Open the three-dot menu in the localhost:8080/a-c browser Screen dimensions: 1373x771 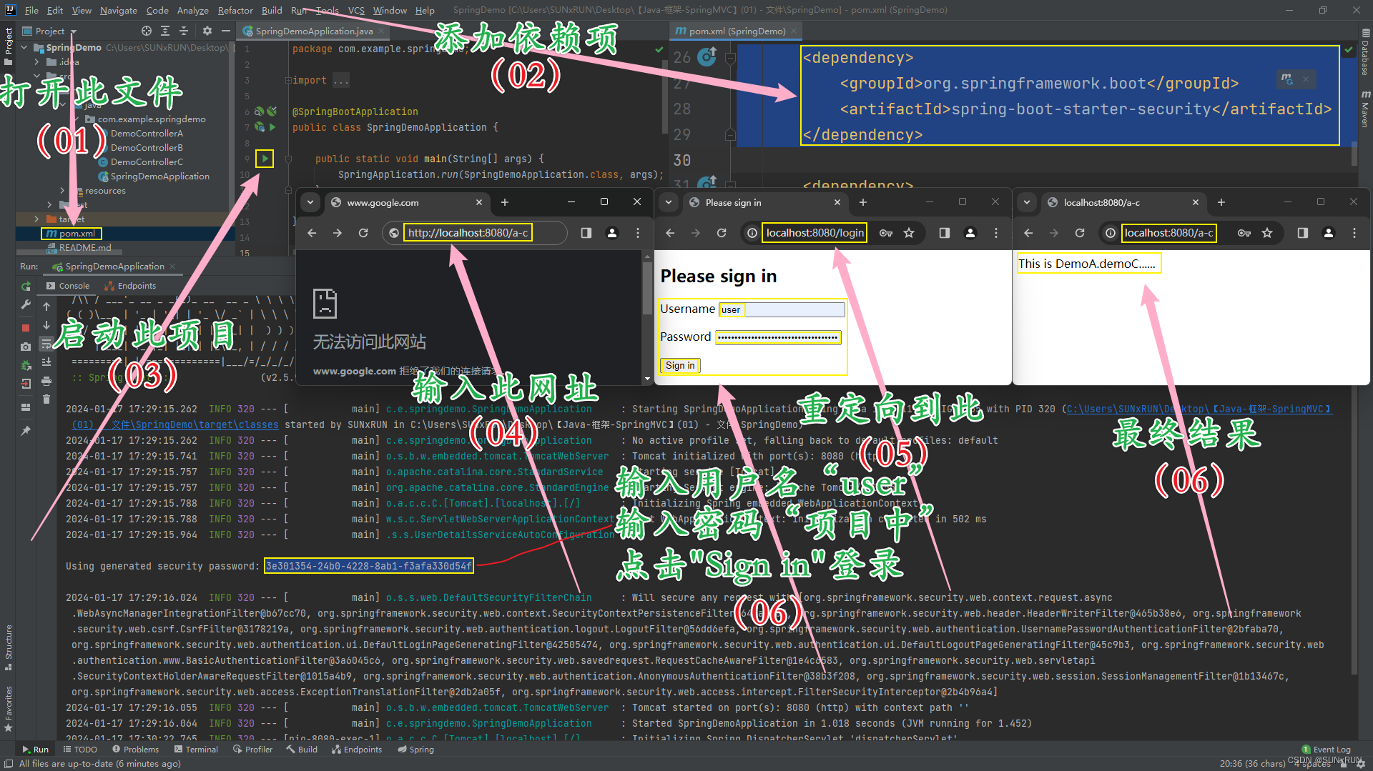[1354, 233]
